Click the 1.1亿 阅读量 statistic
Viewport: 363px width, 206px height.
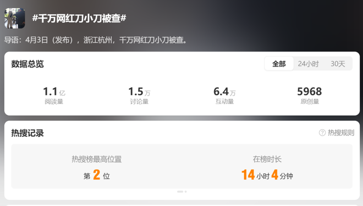pos(54,95)
